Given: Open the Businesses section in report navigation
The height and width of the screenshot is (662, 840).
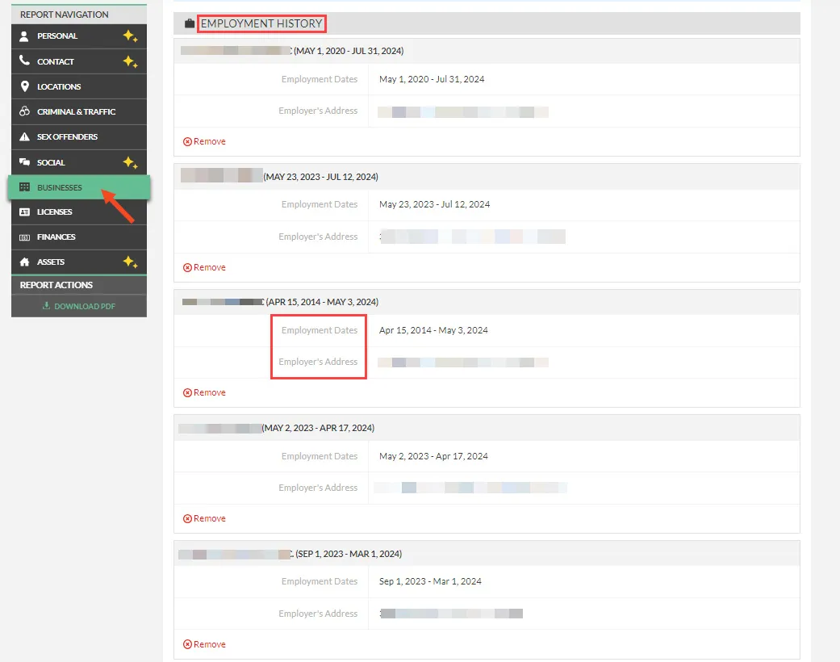Looking at the screenshot, I should [x=60, y=187].
